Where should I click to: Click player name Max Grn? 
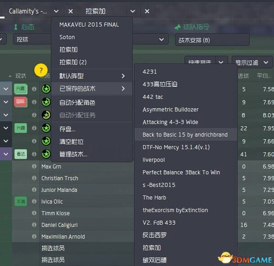[51, 167]
